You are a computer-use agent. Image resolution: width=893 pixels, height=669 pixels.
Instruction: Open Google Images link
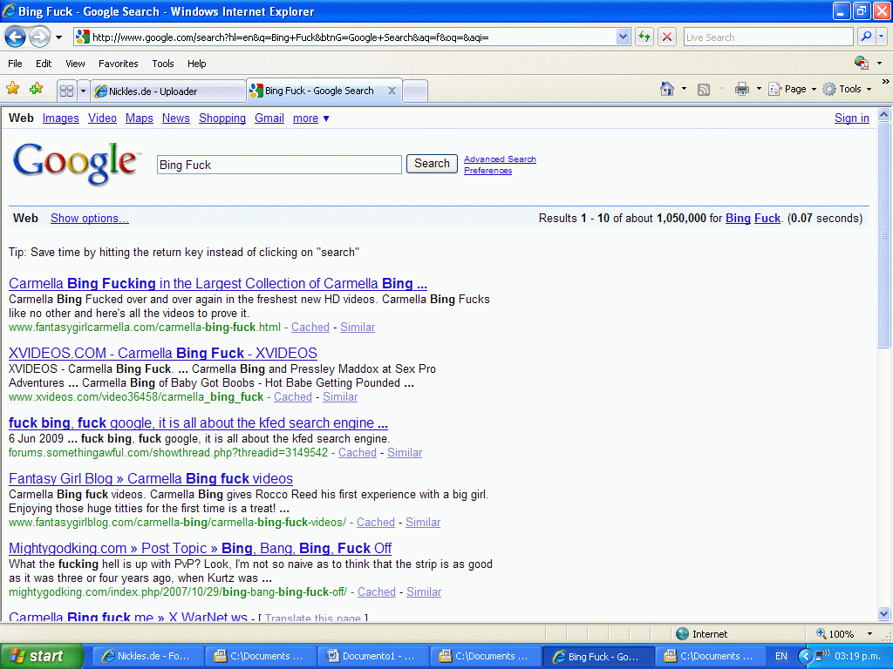tap(60, 118)
